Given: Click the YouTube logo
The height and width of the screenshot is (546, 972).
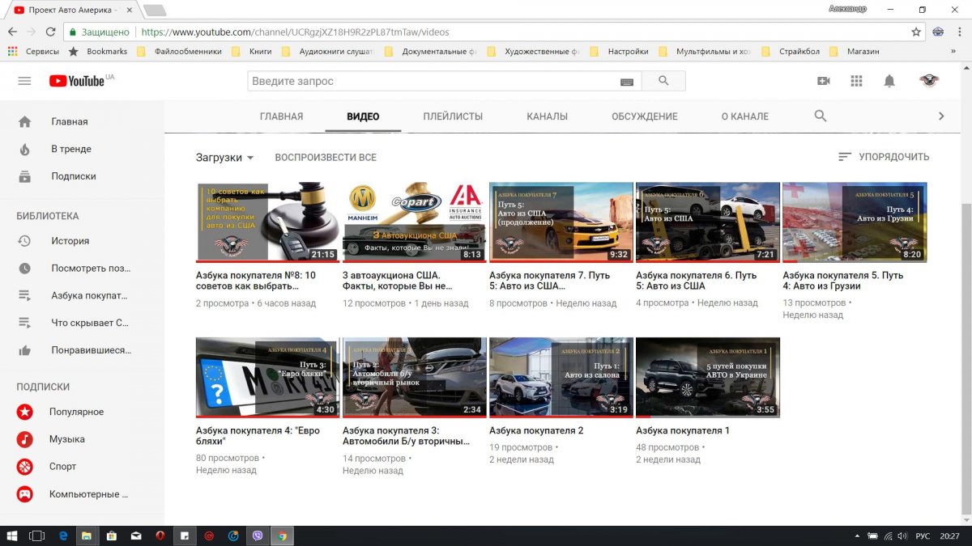Looking at the screenshot, I should point(77,81).
